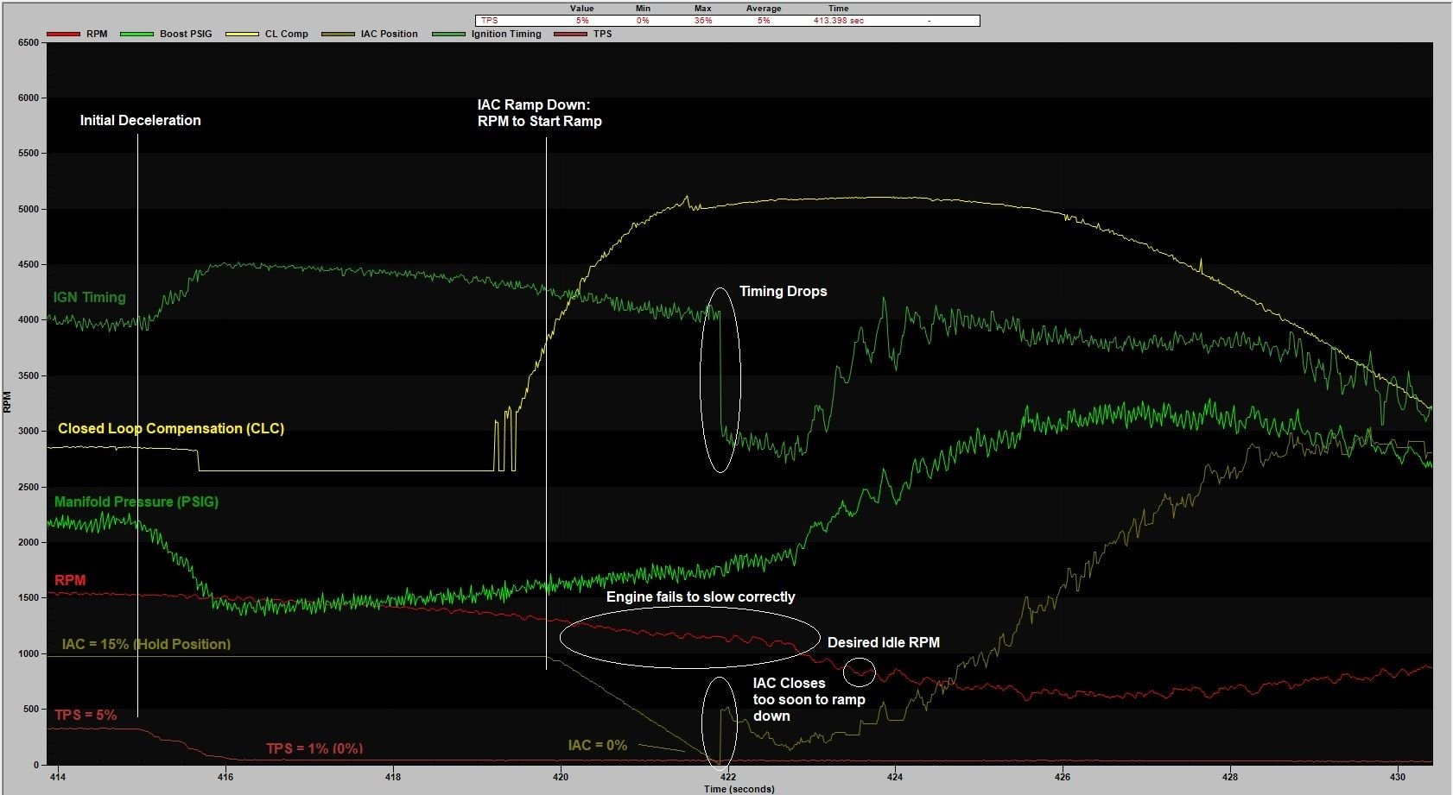The height and width of the screenshot is (795, 1453).
Task: Select the Boost PSIG legend entry
Action: tap(185, 35)
